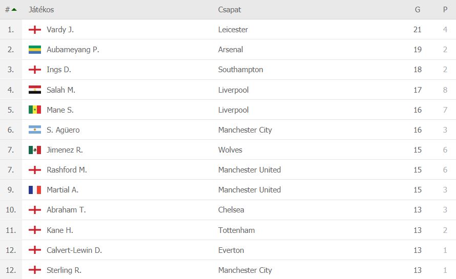Open player link Ings D.

(59, 70)
